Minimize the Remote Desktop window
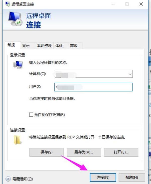 (x=113, y=4)
